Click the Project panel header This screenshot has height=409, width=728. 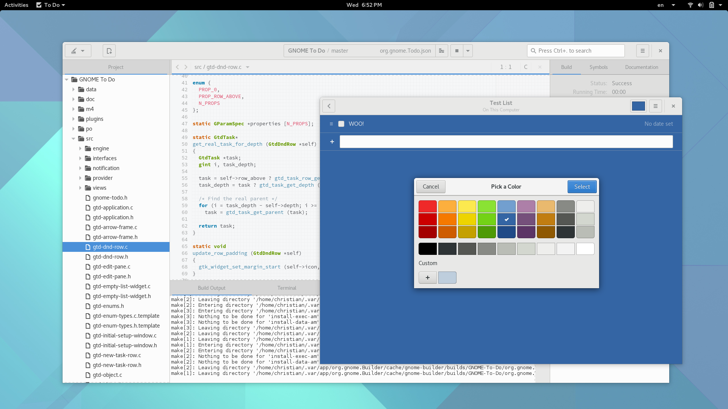point(116,67)
